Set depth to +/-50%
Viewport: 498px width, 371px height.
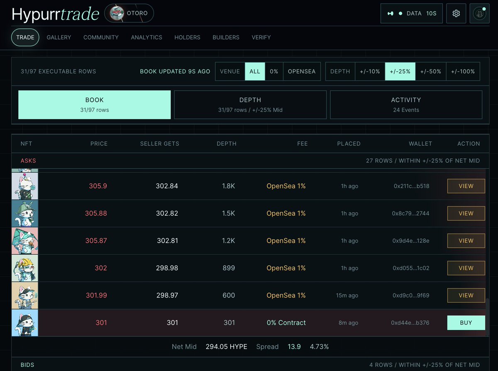click(431, 71)
